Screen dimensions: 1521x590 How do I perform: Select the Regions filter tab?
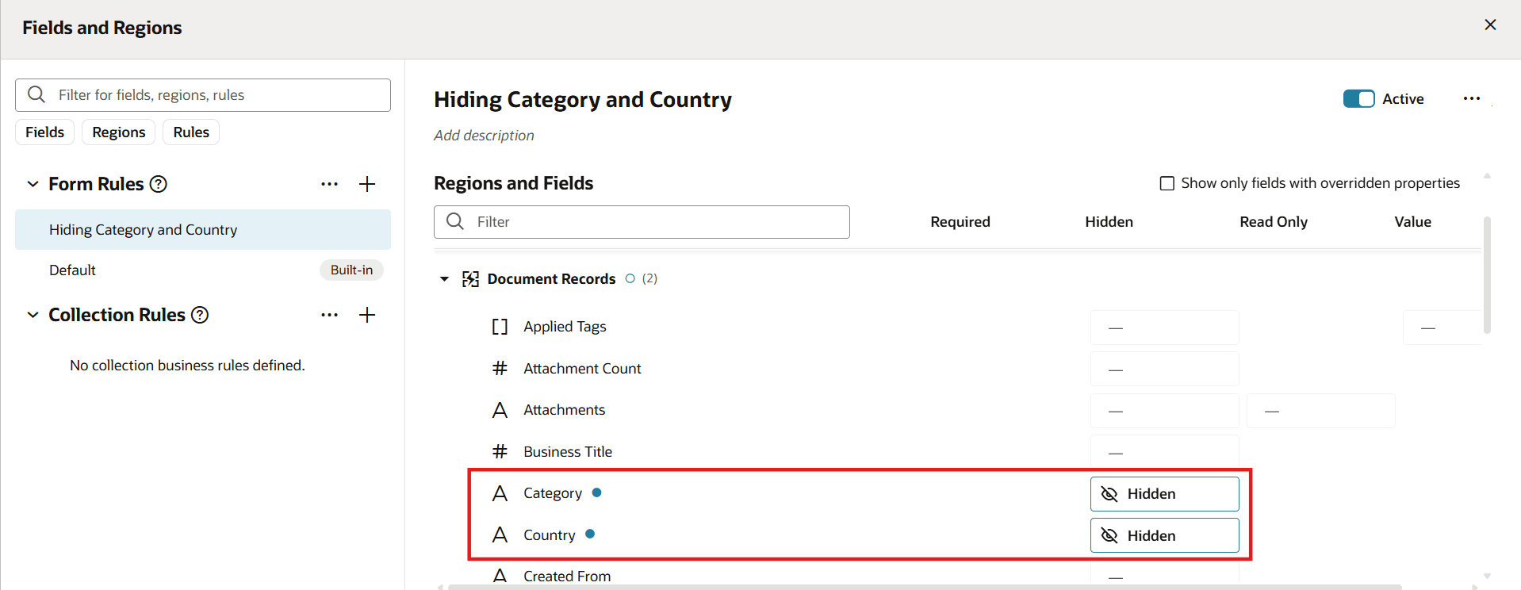coord(119,132)
